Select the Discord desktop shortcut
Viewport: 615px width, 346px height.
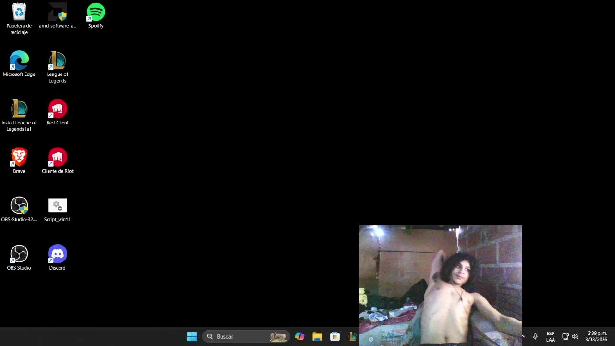[57, 258]
